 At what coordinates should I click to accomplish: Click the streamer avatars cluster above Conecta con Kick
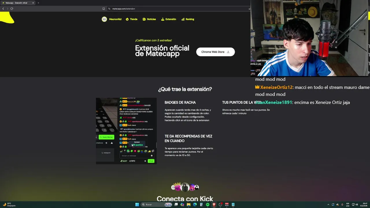pyautogui.click(x=185, y=187)
